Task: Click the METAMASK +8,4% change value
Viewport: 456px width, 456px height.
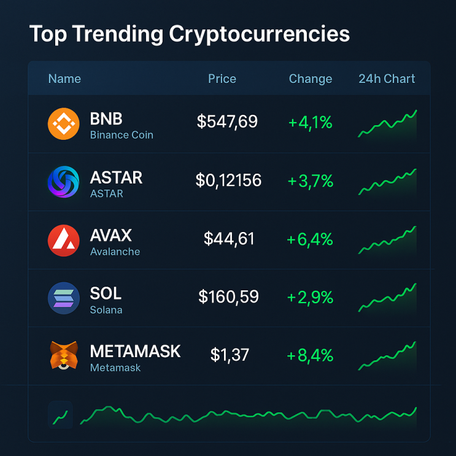Action: [310, 355]
